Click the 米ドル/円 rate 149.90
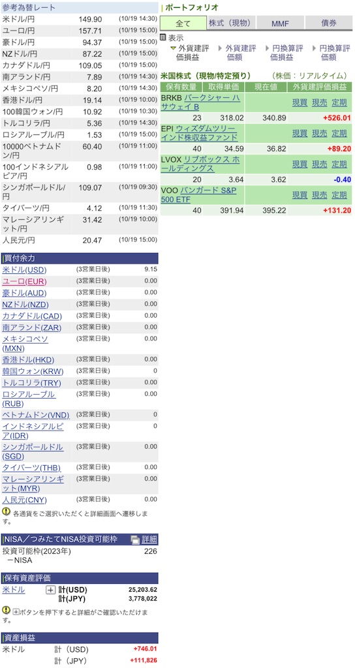This screenshot has height=668, width=355. [x=90, y=20]
